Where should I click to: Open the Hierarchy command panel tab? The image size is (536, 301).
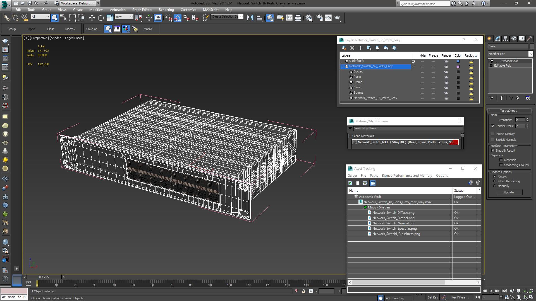[505, 38]
